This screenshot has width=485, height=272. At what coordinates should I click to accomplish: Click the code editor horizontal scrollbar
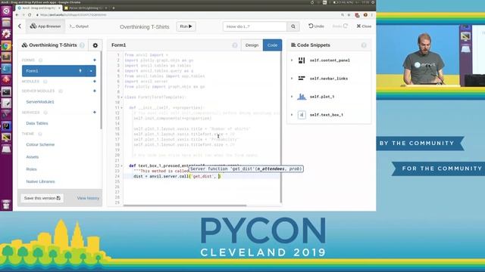185,206
